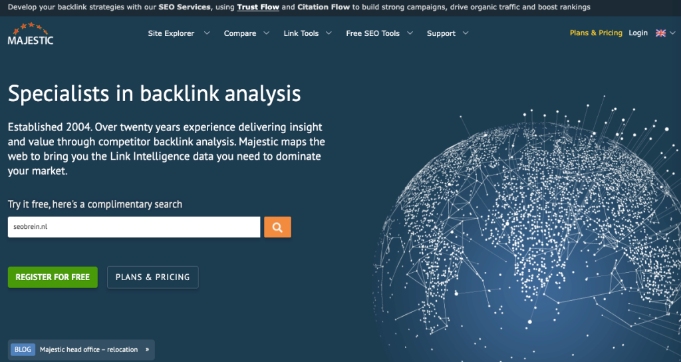The image size is (681, 362).
Task: Follow the Trust Flow link in banner
Action: point(258,7)
